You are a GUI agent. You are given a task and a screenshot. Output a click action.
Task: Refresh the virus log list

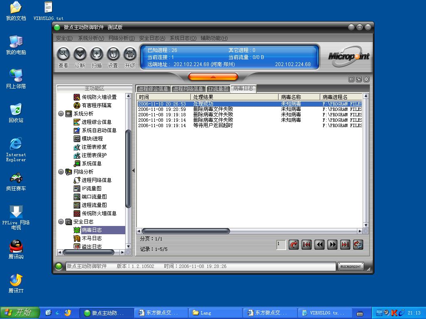coord(358,245)
